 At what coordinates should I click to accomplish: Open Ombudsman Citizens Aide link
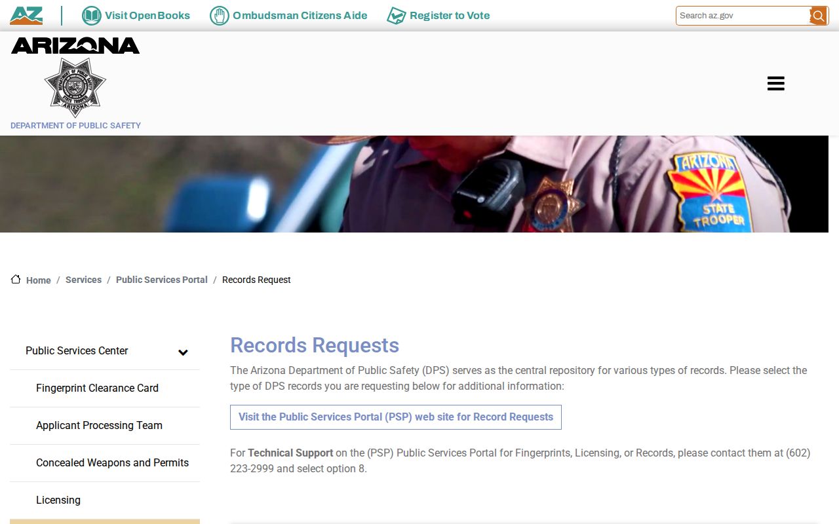(x=300, y=16)
